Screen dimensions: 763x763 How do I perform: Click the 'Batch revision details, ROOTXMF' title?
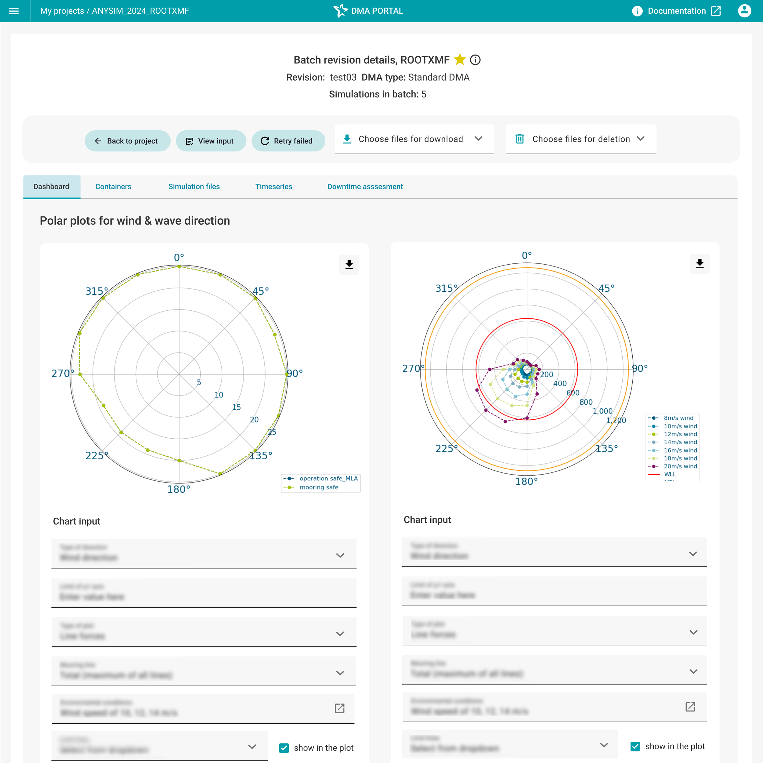(372, 60)
